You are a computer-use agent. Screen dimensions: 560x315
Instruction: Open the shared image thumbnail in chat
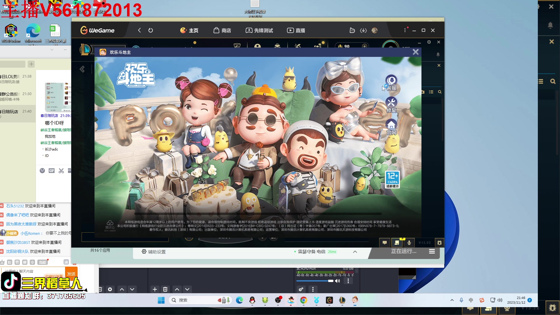58,97
